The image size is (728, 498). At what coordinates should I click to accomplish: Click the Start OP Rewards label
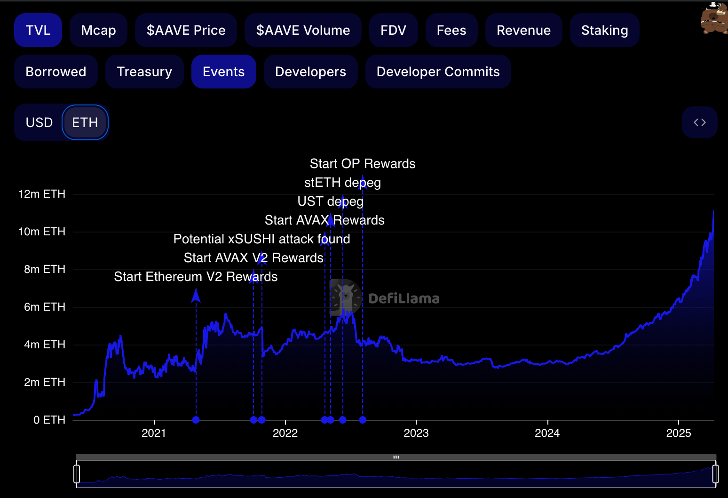pos(363,164)
